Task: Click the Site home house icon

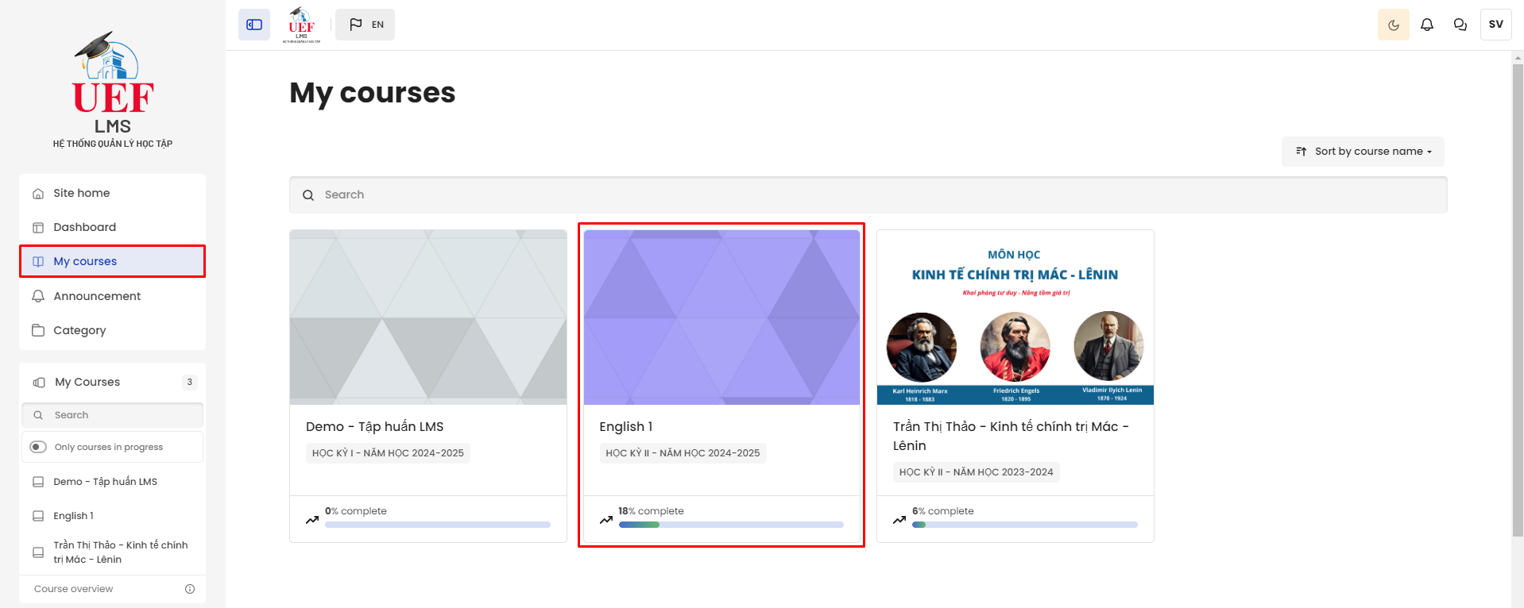Action: [38, 194]
